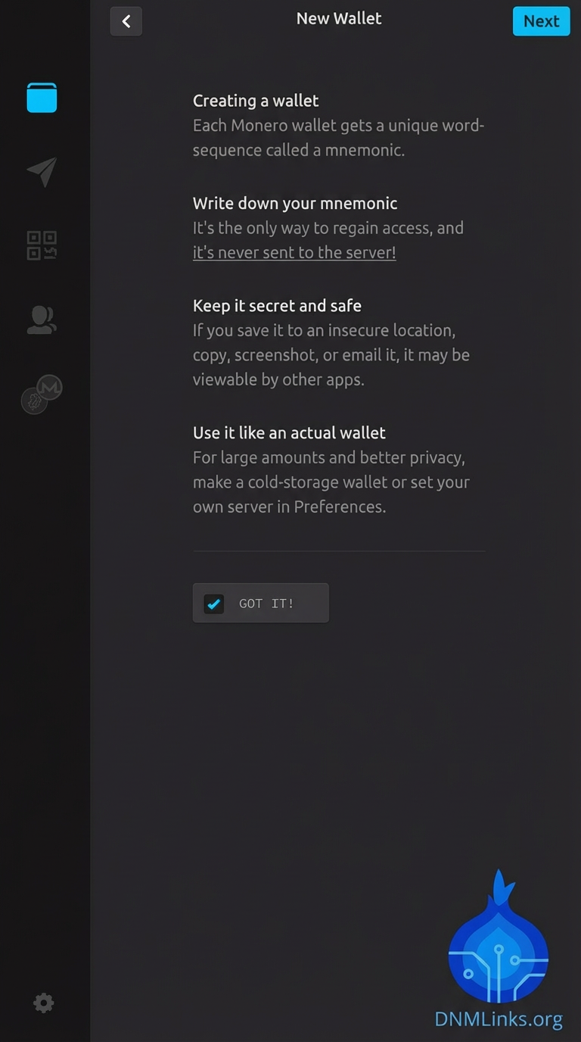Click the mnemonic description text
581x1042 pixels.
(x=338, y=137)
